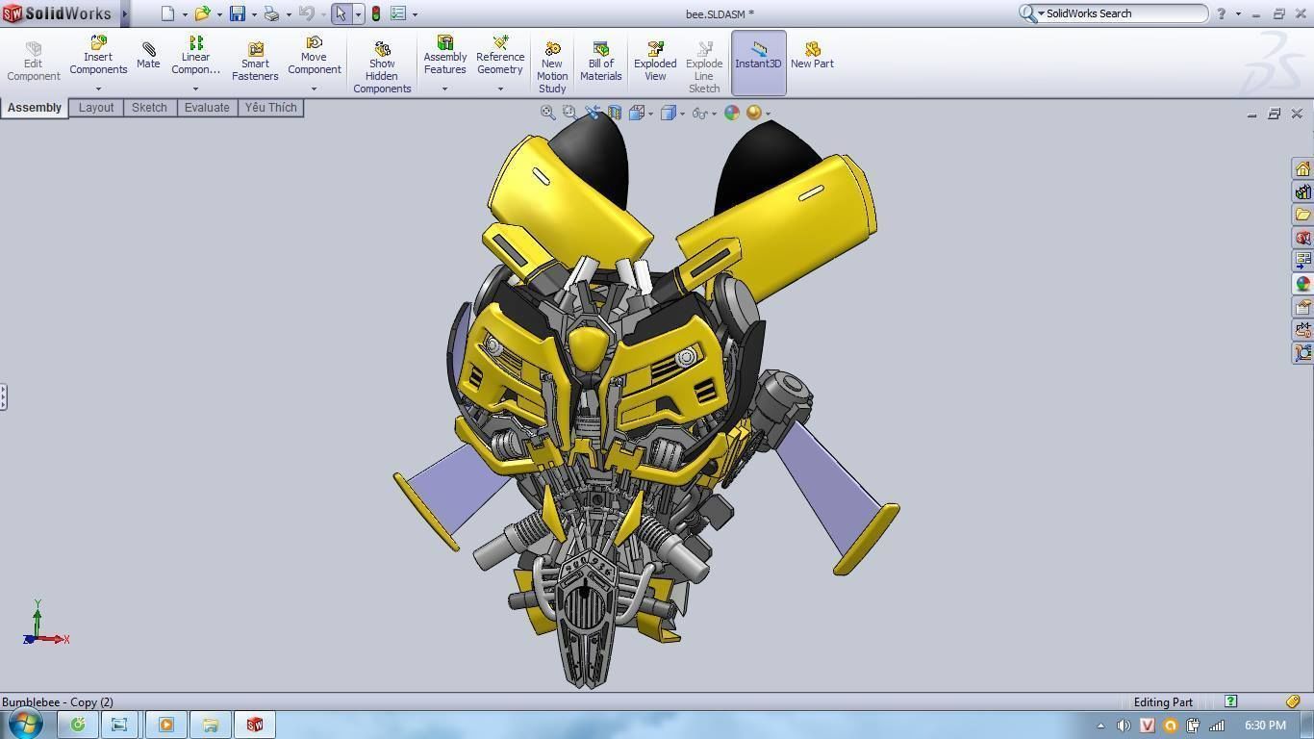Viewport: 1314px width, 739px height.
Task: Open the Design Library pane icon
Action: [1302, 192]
